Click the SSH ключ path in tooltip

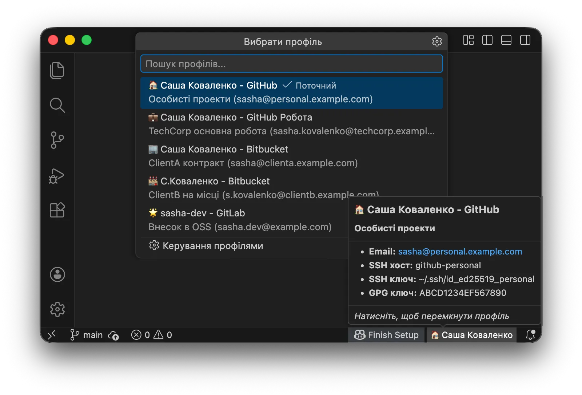point(477,279)
